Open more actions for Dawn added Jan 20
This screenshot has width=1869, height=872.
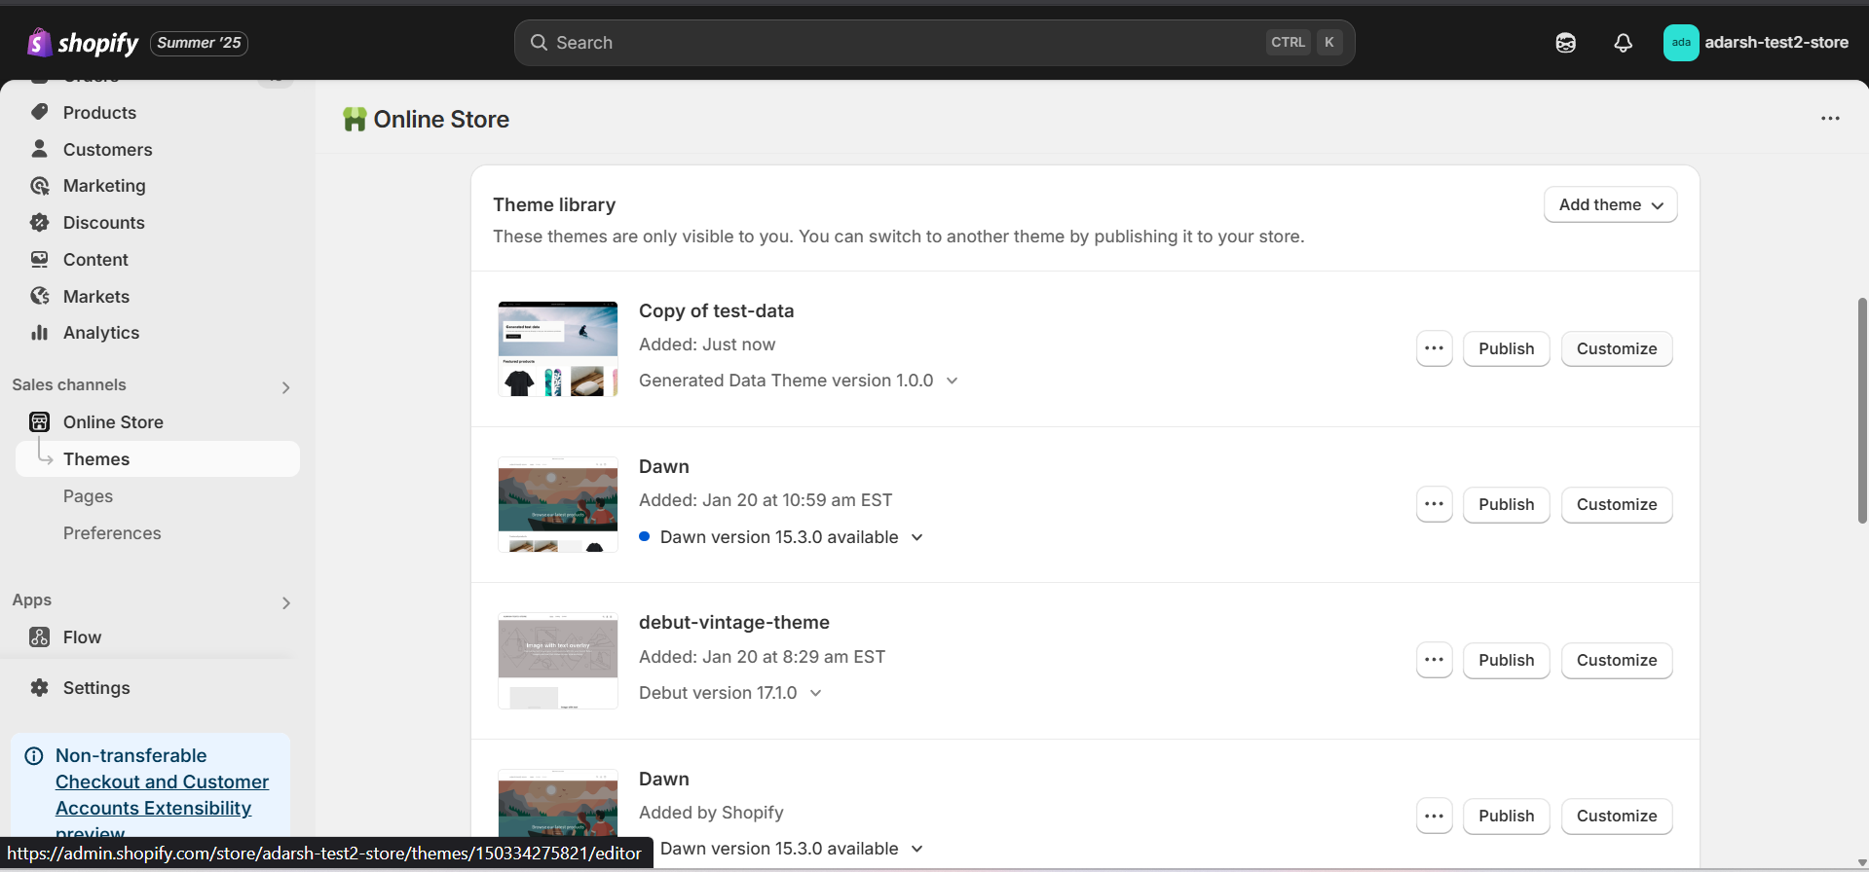tap(1434, 504)
